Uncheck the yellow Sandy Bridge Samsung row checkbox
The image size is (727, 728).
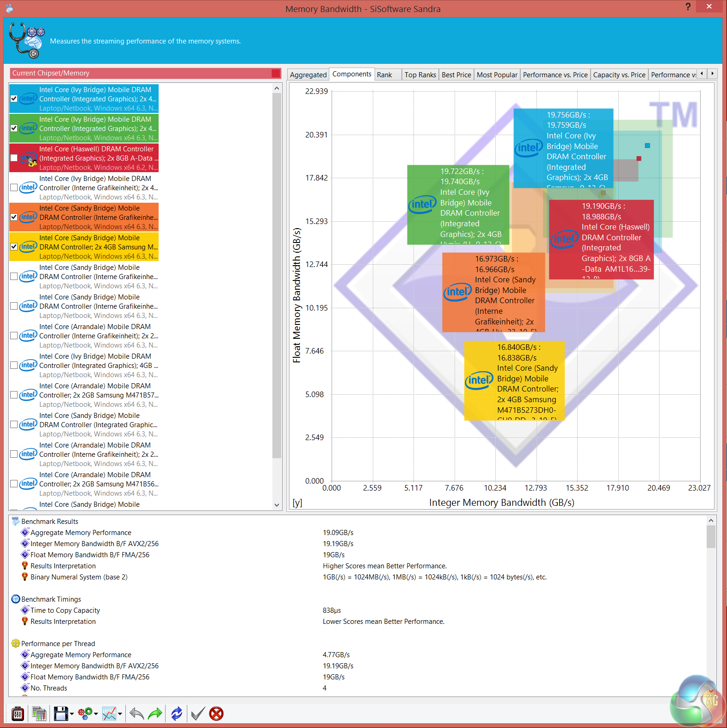(14, 247)
